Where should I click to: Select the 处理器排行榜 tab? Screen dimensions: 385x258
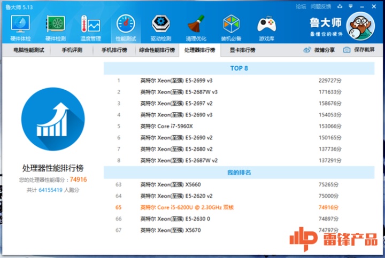[x=199, y=50]
